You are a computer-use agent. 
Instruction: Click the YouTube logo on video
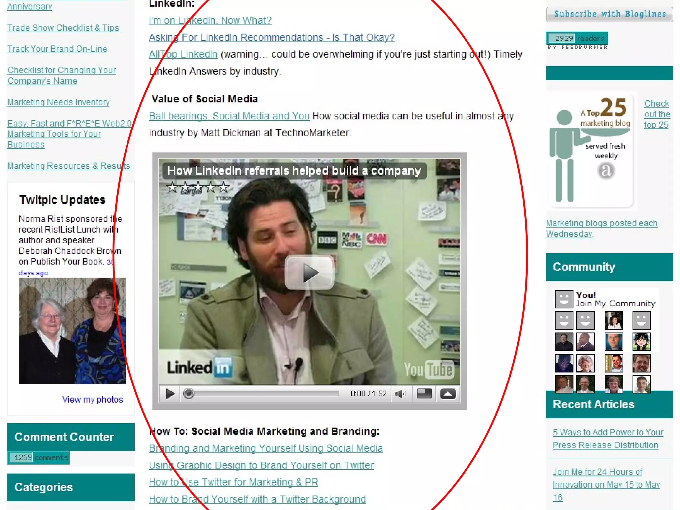428,369
